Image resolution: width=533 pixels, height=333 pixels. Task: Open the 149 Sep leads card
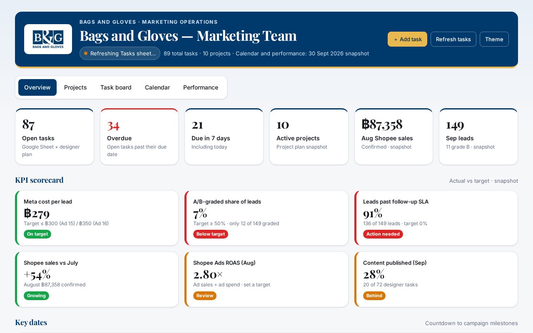click(x=478, y=137)
